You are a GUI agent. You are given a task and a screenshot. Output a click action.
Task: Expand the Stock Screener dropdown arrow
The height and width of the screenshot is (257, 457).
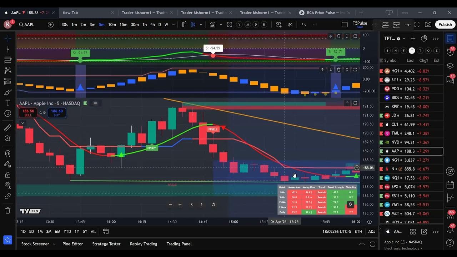[x=54, y=244]
